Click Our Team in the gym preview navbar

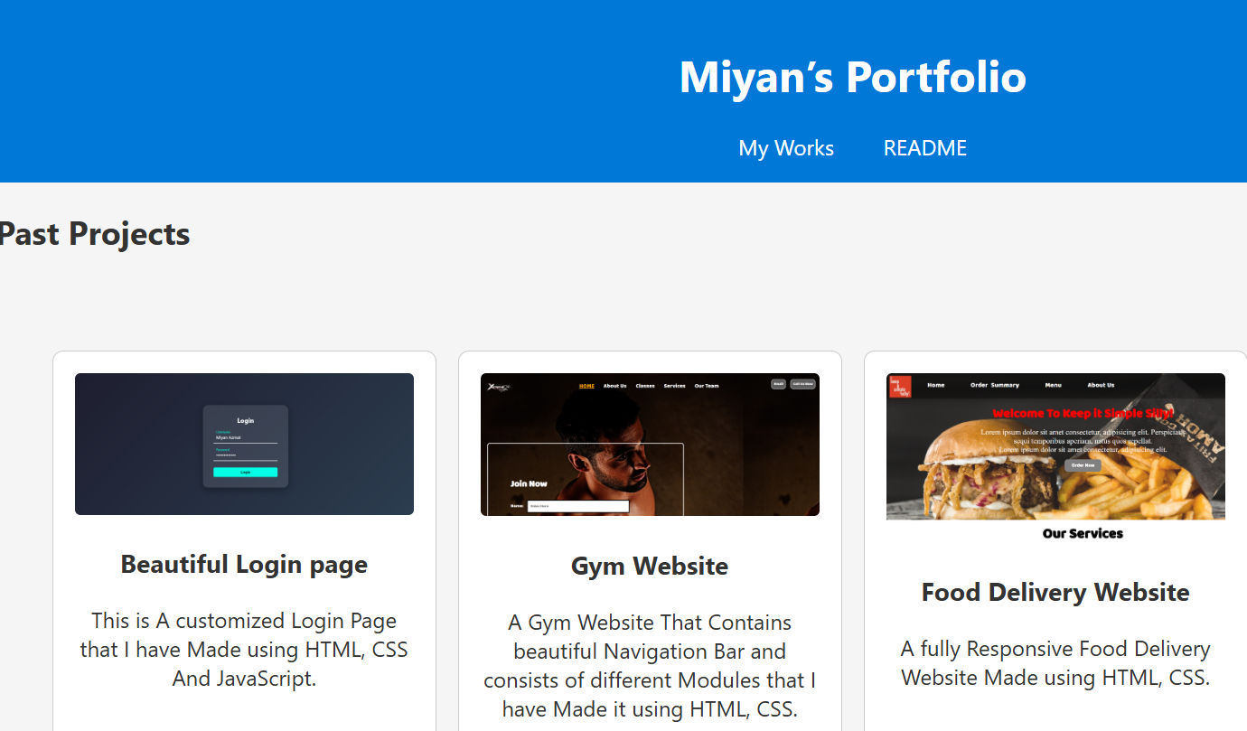(707, 386)
